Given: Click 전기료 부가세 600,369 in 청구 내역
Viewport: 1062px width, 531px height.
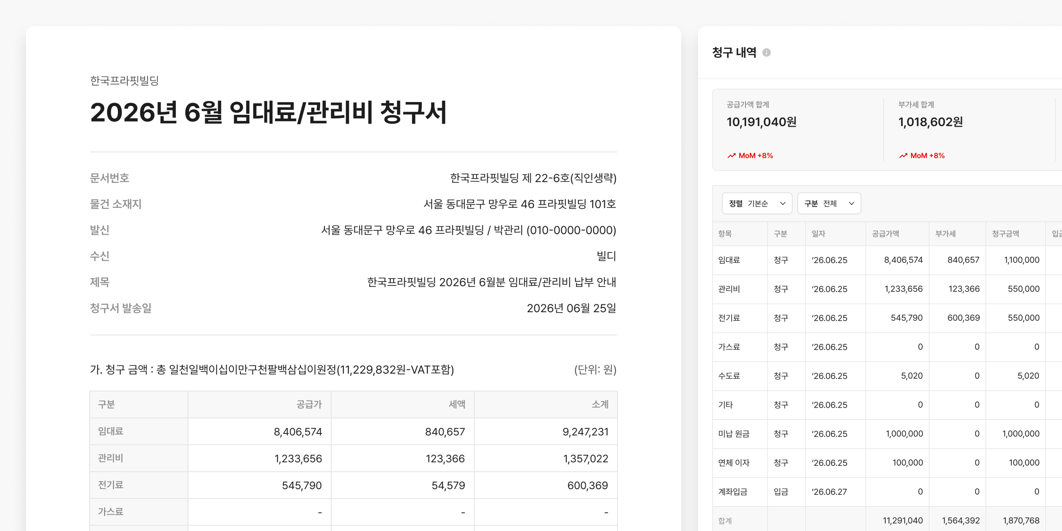Looking at the screenshot, I should tap(963, 318).
